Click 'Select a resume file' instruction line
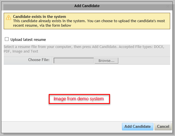Screen dimensions: 175x136 pos(84,47)
